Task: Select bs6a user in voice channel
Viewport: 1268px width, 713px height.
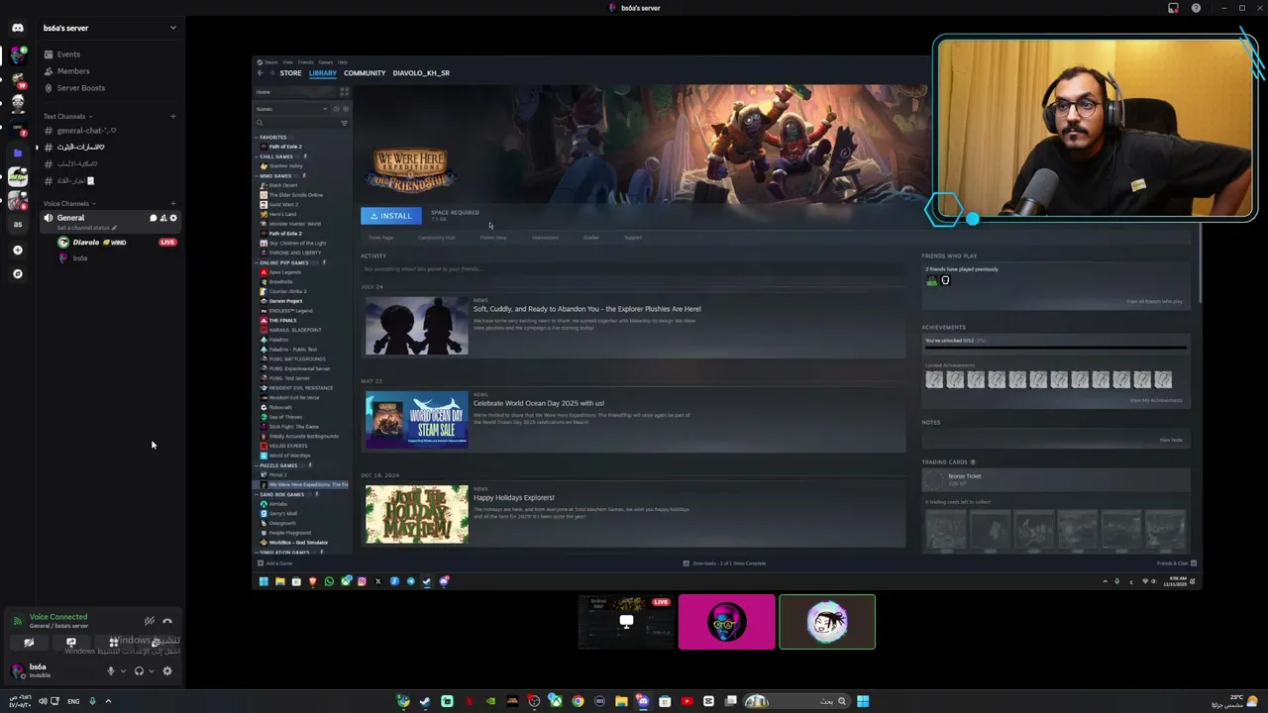Action: [x=74, y=258]
